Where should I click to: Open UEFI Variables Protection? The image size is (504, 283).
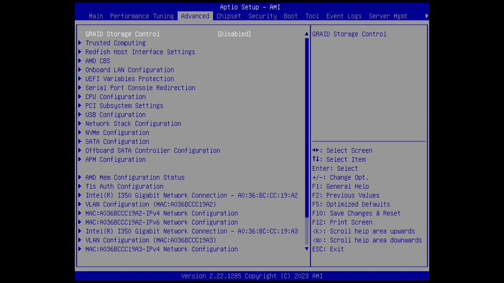click(130, 79)
